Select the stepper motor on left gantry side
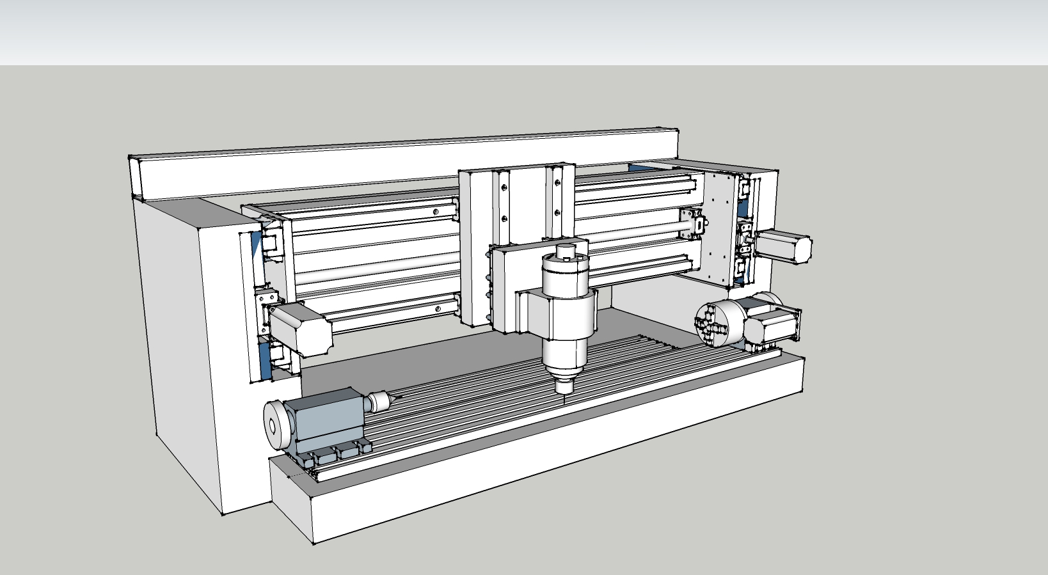 coord(299,328)
